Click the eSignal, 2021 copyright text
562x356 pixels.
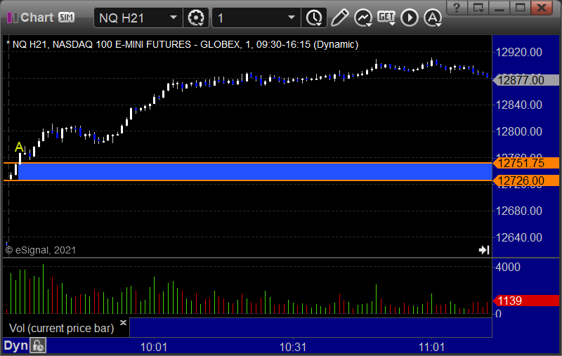(41, 250)
